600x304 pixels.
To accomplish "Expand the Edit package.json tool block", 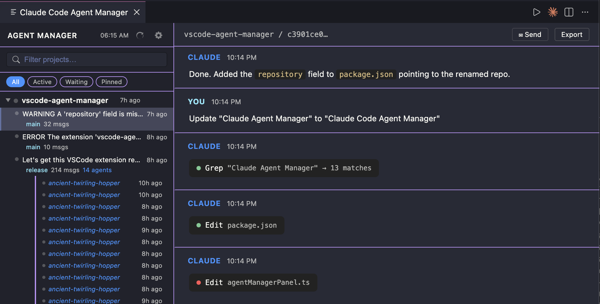I will [x=237, y=225].
